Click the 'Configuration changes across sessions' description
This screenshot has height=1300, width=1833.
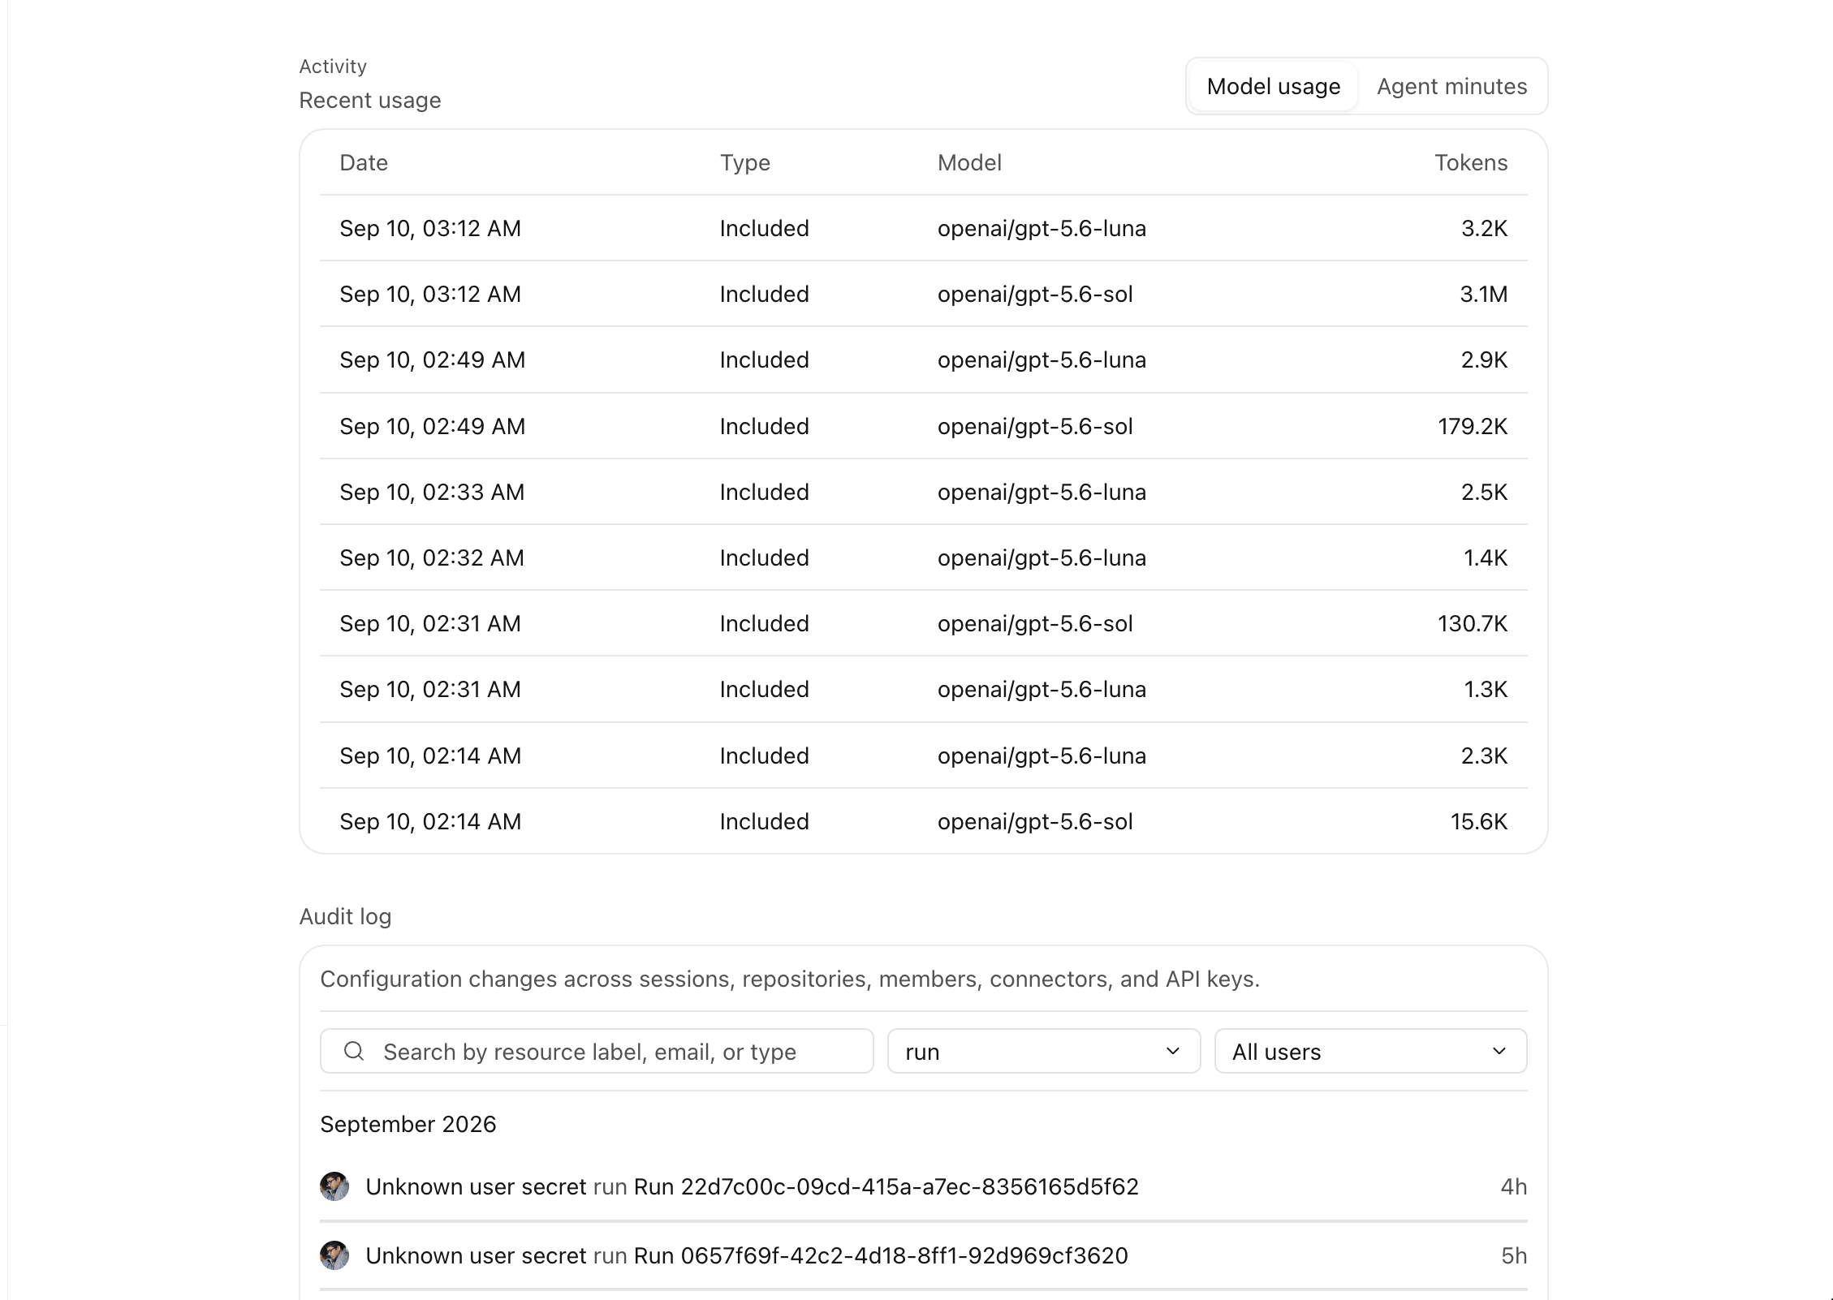[x=790, y=979]
